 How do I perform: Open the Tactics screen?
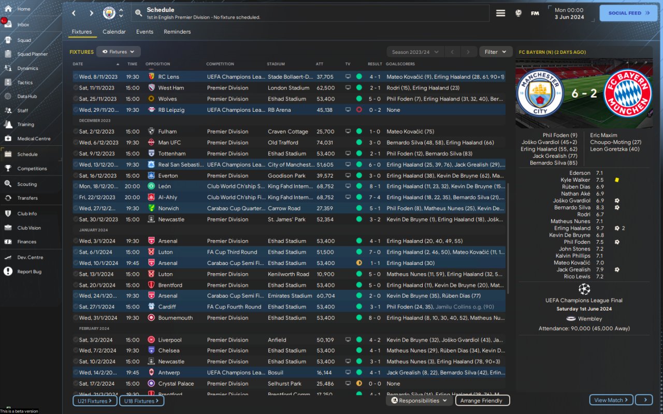[x=25, y=82]
